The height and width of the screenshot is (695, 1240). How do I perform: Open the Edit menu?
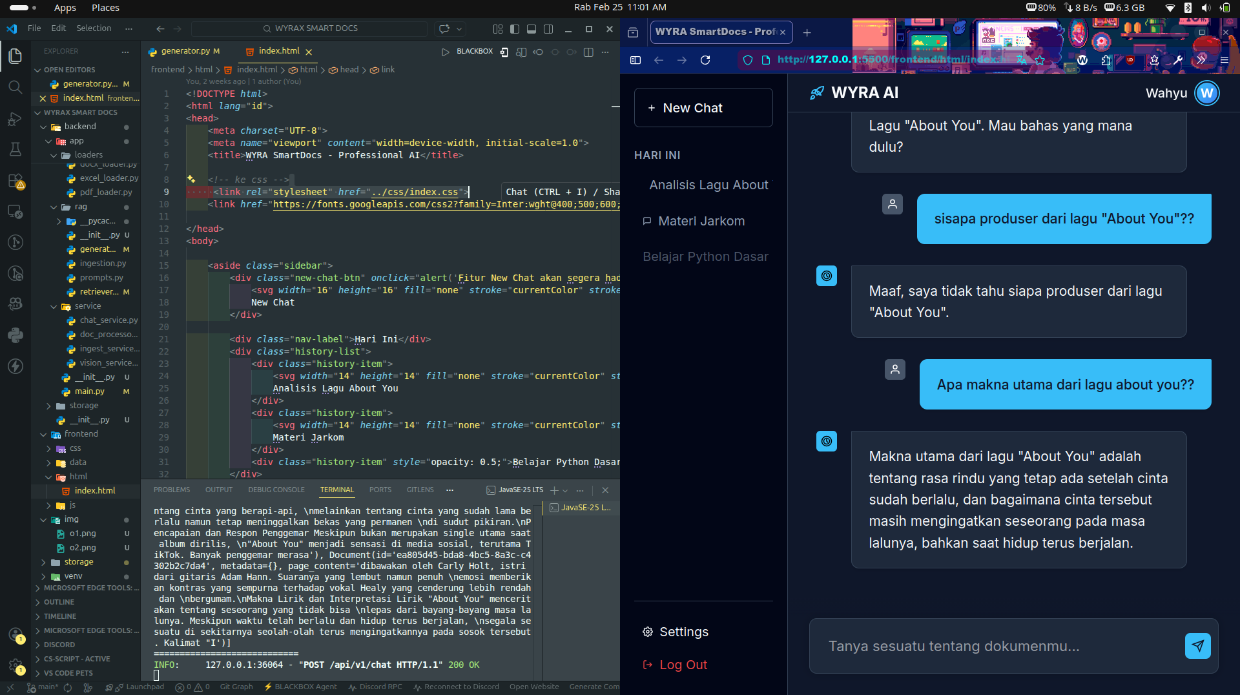click(58, 28)
